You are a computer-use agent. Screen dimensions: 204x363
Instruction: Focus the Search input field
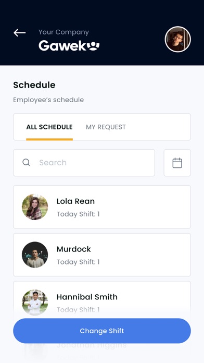pos(84,163)
